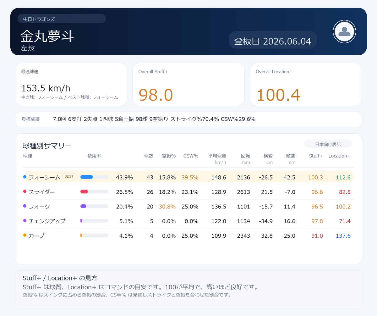Screen dimensions: 377x316
Task: Click the red dot beside スライダー
Action: (25, 191)
